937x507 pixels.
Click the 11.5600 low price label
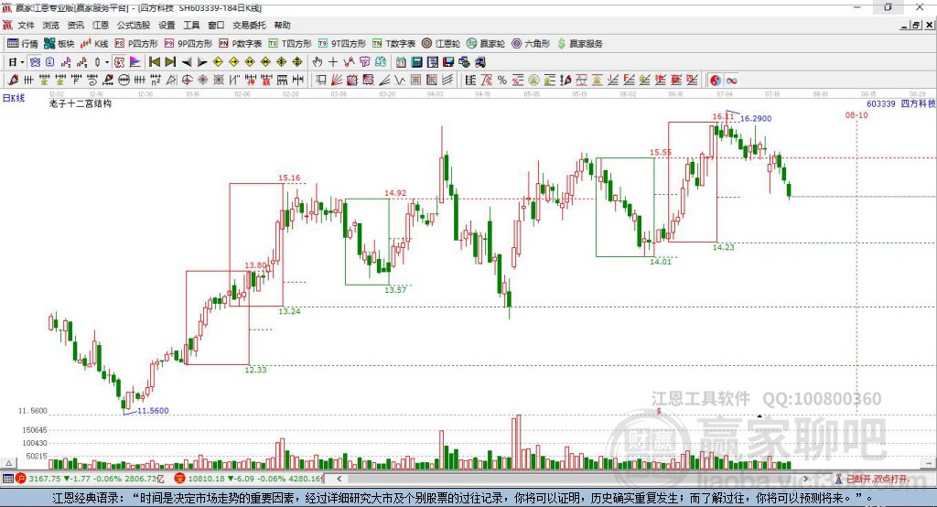click(x=153, y=410)
